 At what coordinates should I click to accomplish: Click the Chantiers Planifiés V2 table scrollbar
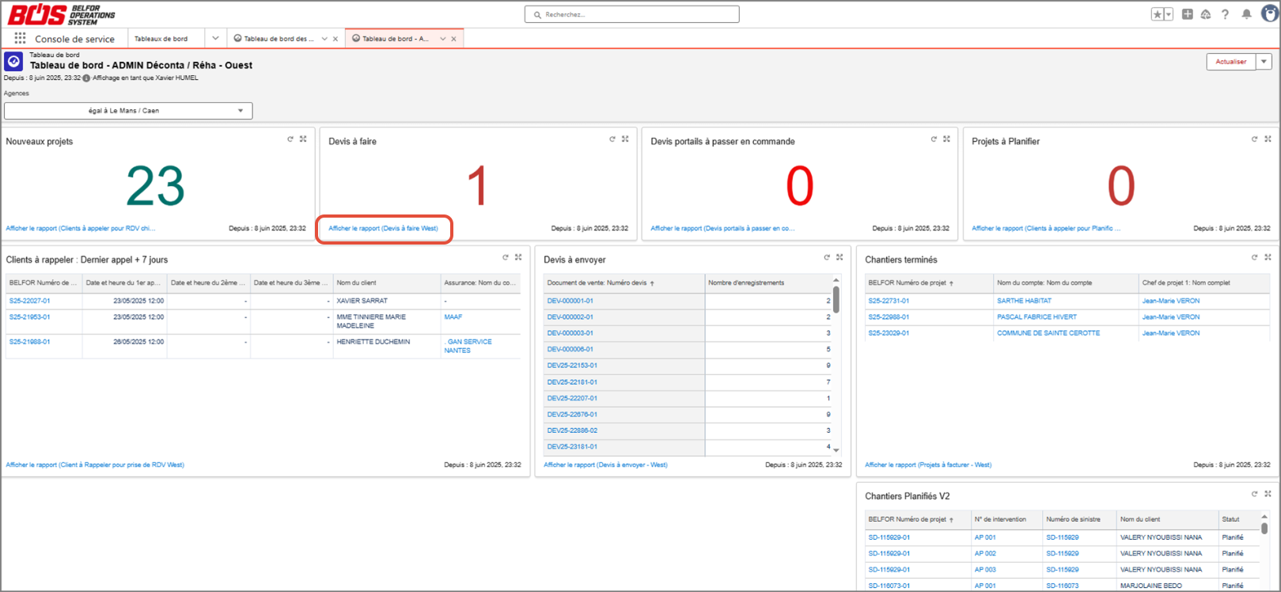pyautogui.click(x=1264, y=529)
